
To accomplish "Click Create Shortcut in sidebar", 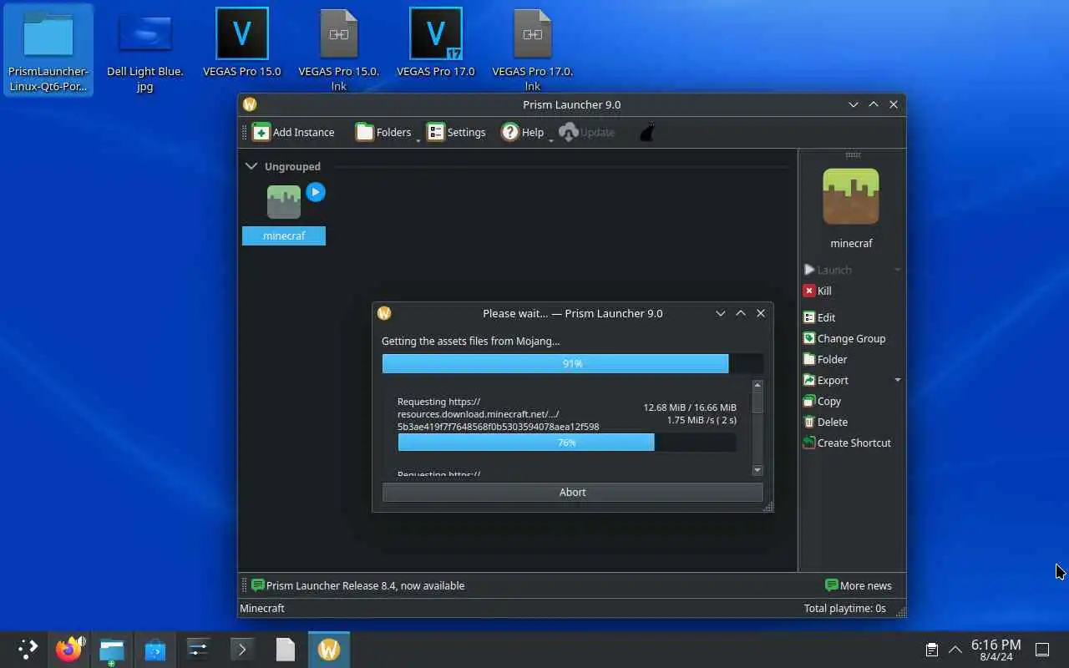I will [847, 443].
